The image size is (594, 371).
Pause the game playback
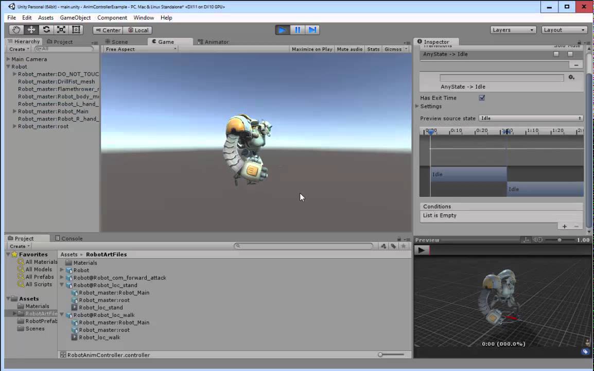pos(298,30)
